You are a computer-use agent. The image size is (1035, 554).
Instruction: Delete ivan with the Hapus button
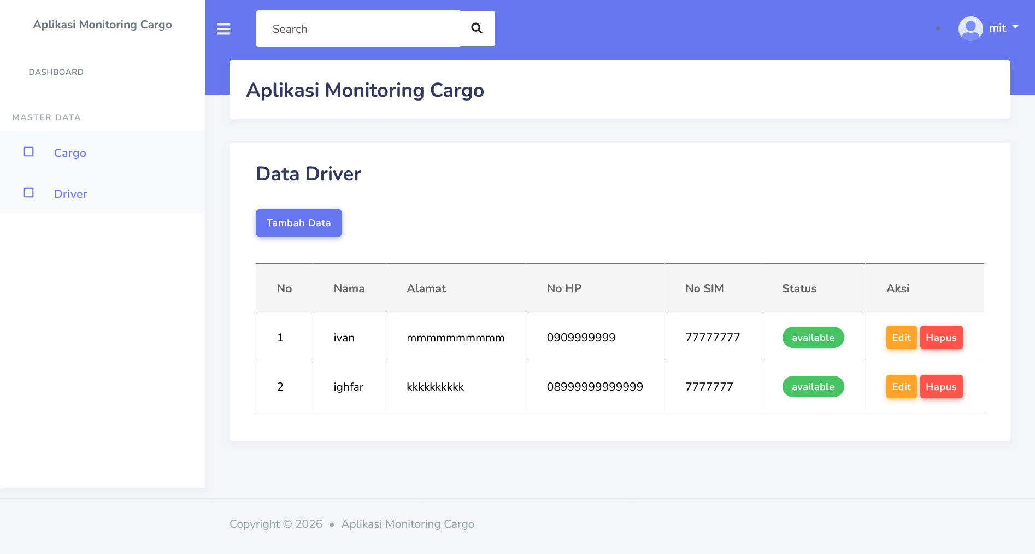tap(941, 338)
